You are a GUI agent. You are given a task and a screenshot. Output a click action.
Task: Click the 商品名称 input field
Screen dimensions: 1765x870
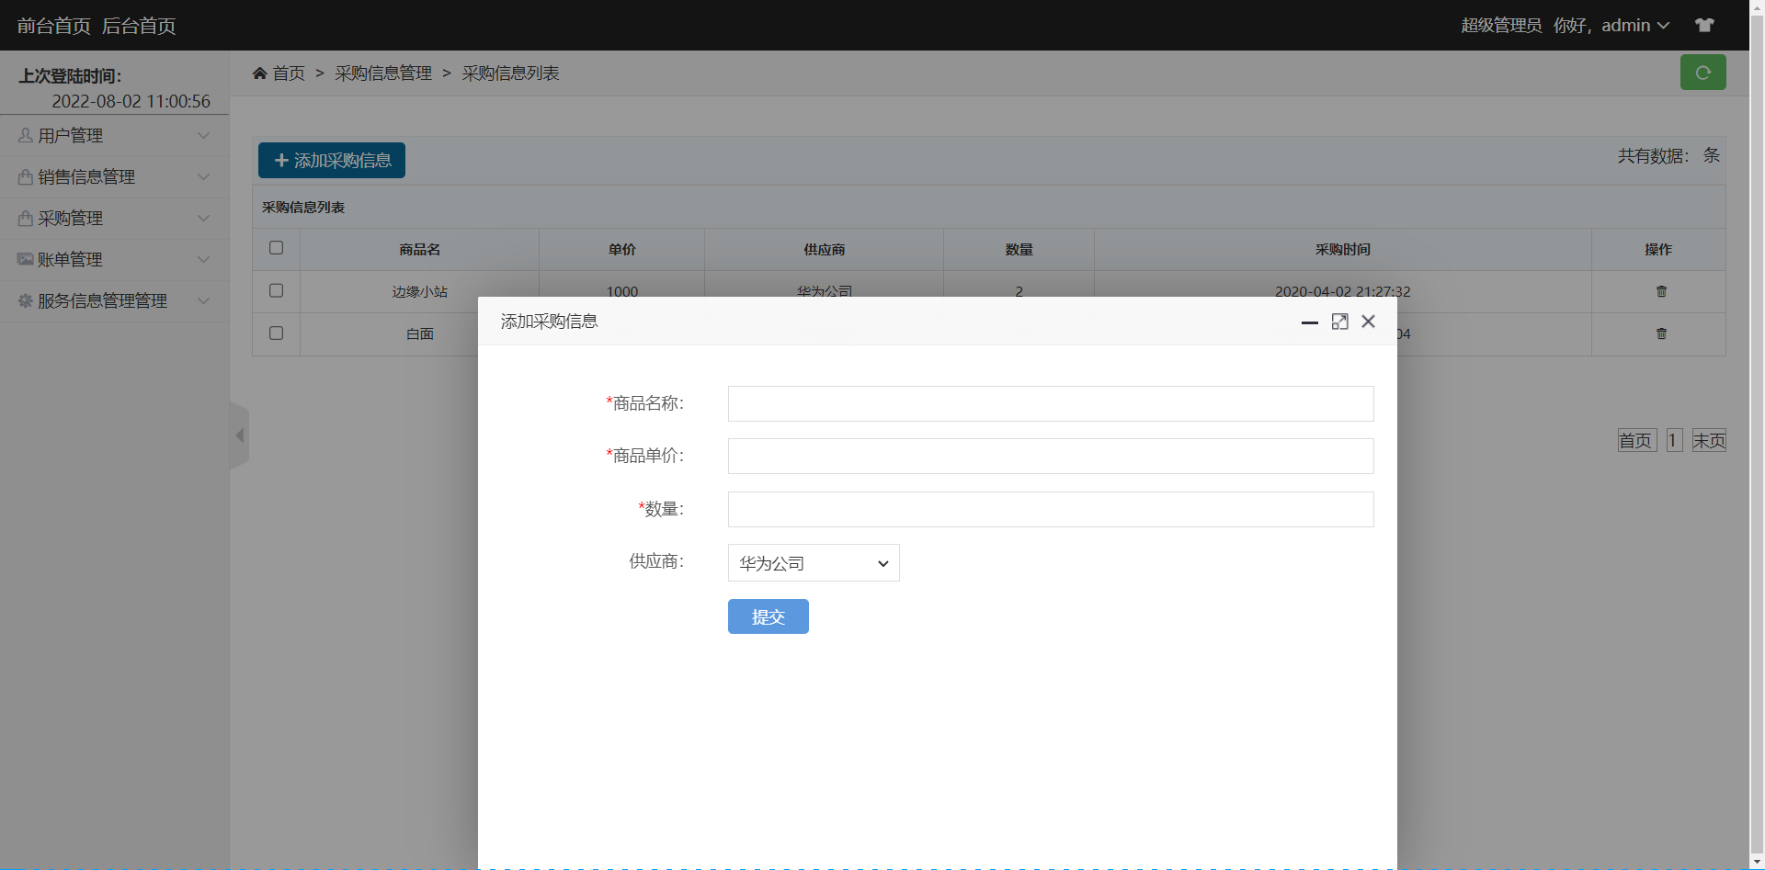(1050, 403)
